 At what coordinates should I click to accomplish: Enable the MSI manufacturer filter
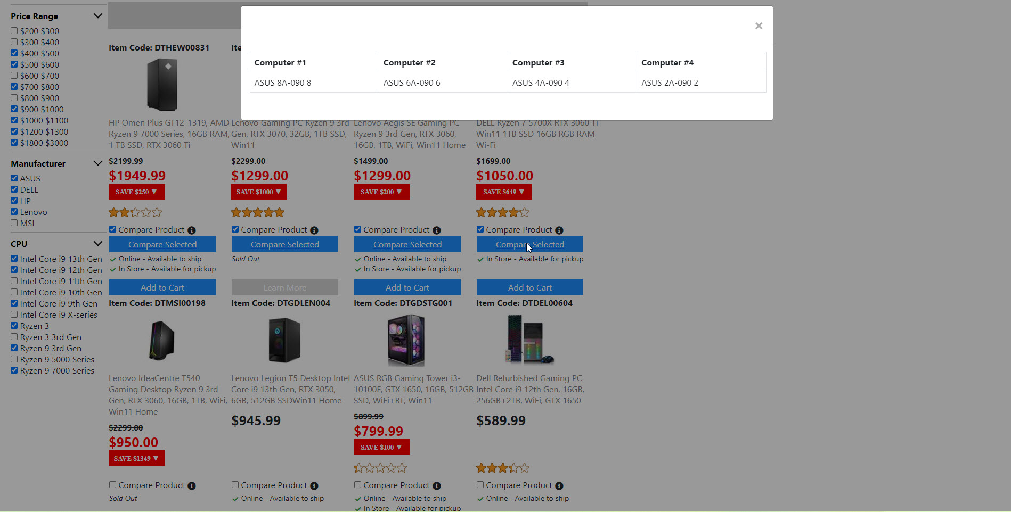point(14,223)
